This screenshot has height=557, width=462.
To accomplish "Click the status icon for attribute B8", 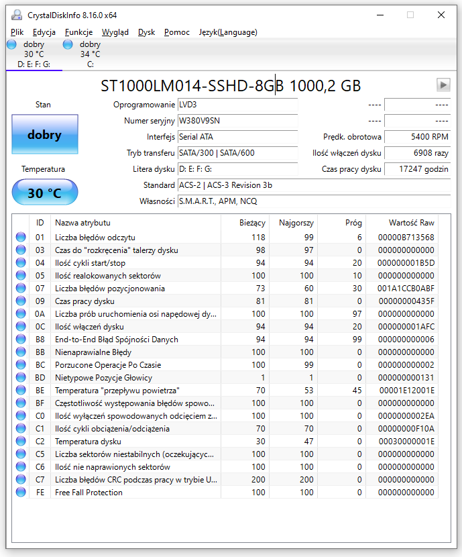I will click(x=21, y=340).
